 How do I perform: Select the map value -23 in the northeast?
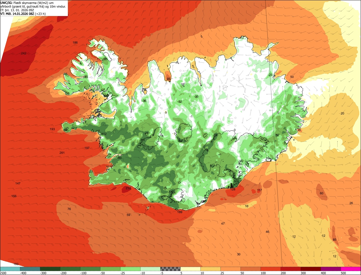click(270, 75)
